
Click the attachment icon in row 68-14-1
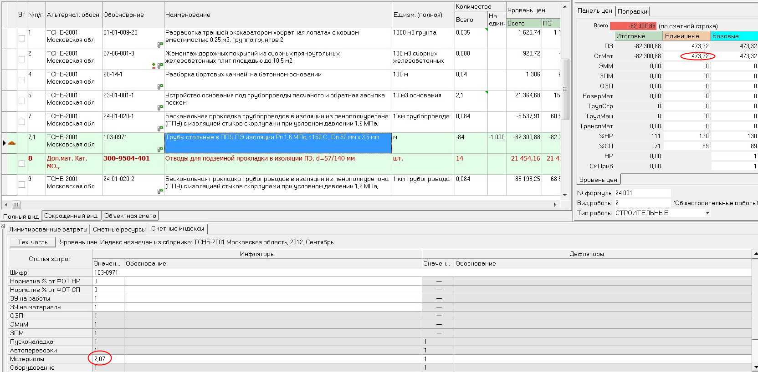click(x=160, y=86)
